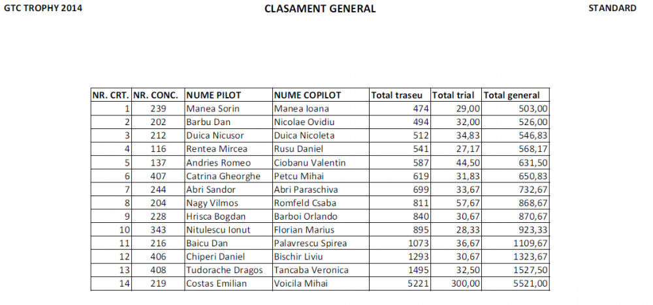Click copilot cell Nicolae Ovidiu
Viewport: 653px width, 305px height.
pos(305,122)
